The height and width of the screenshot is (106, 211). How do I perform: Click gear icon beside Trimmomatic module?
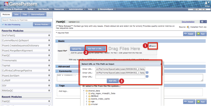click(x=49, y=60)
